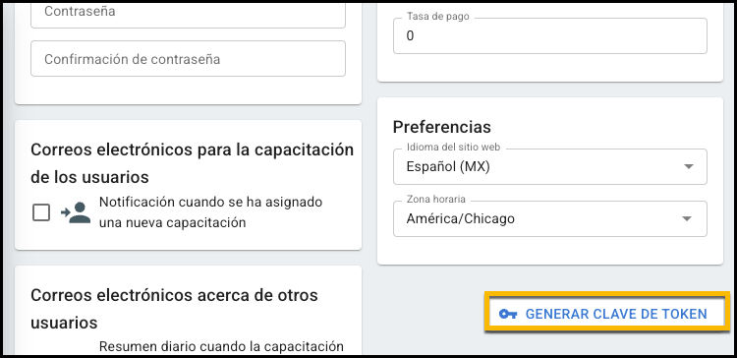This screenshot has width=737, height=358.
Task: Focus the Confirmación de contraseña field
Action: 188,58
